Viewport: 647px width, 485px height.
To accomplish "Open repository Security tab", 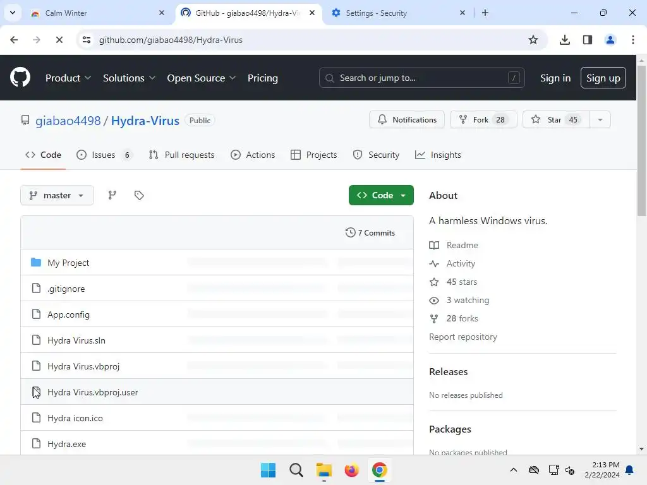I will [x=377, y=155].
